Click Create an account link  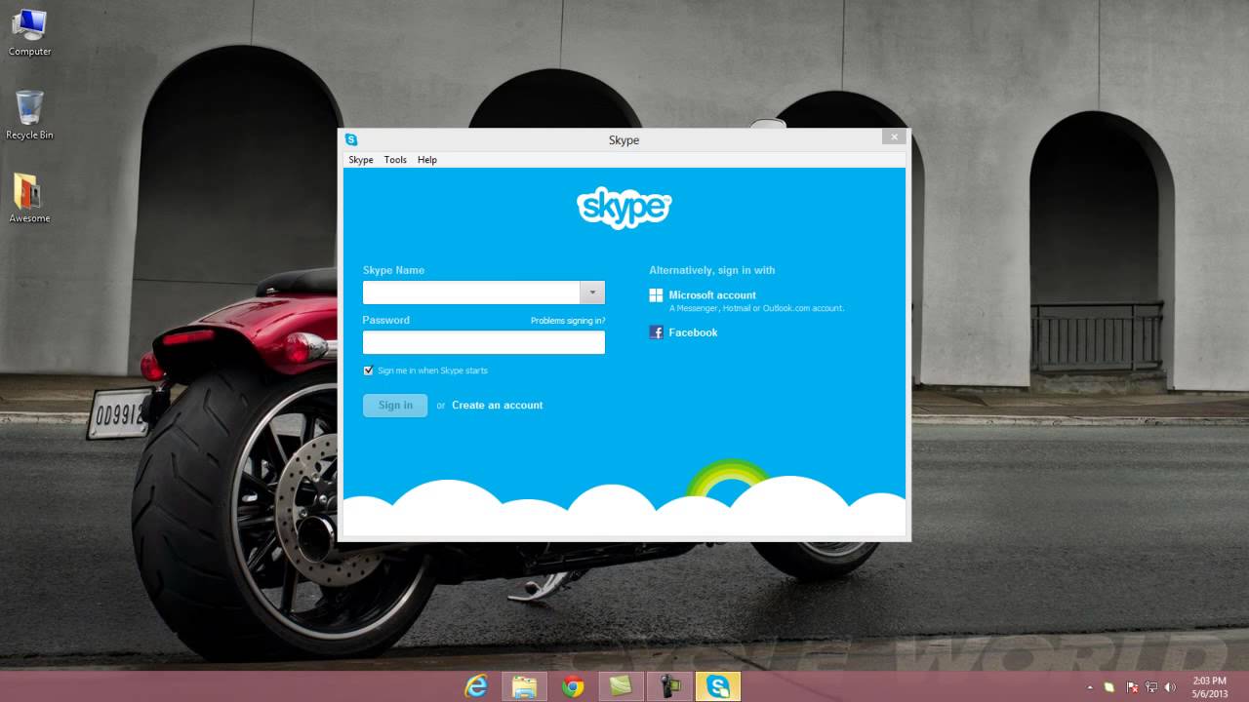[x=498, y=405]
